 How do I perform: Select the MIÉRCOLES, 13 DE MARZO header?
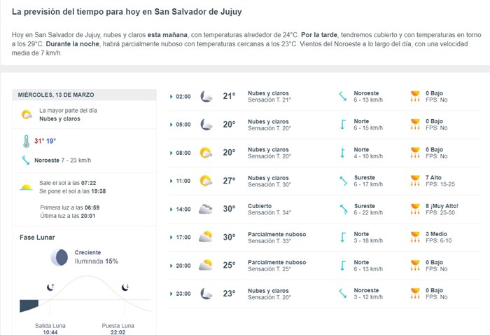pyautogui.click(x=56, y=95)
